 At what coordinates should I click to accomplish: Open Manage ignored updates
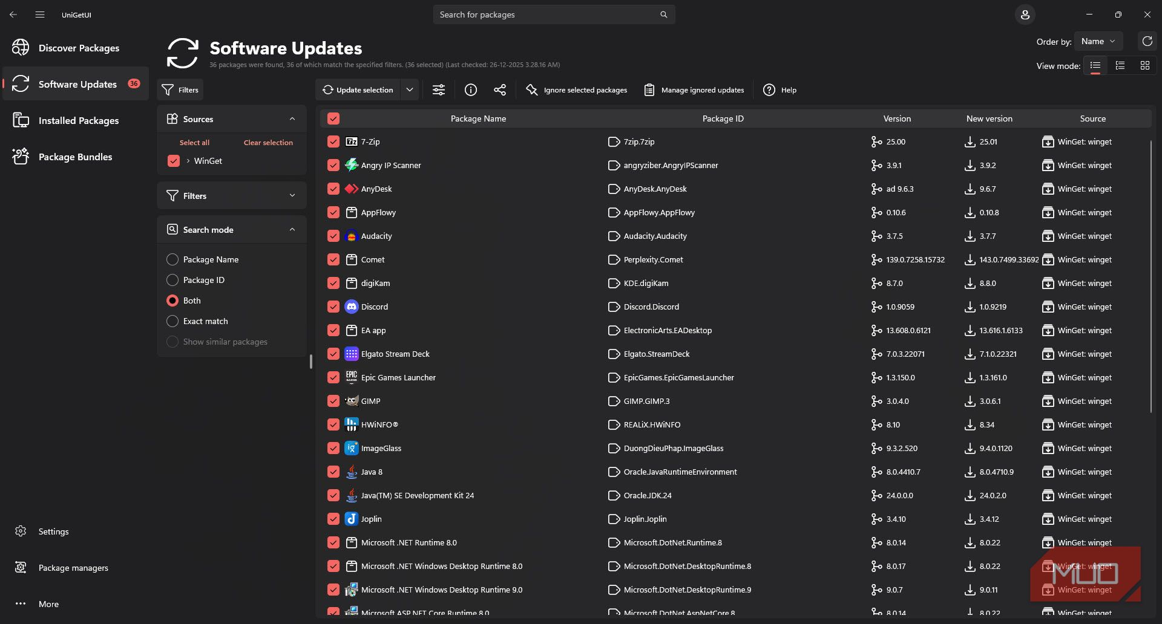(x=694, y=90)
